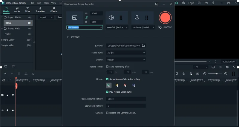Open the speaker device dropdown
The width and height of the screenshot is (239, 127).
(117, 27)
